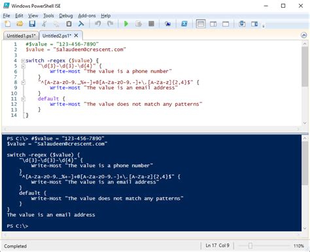Copy selection with the Copy icon

pyautogui.click(x=56, y=24)
